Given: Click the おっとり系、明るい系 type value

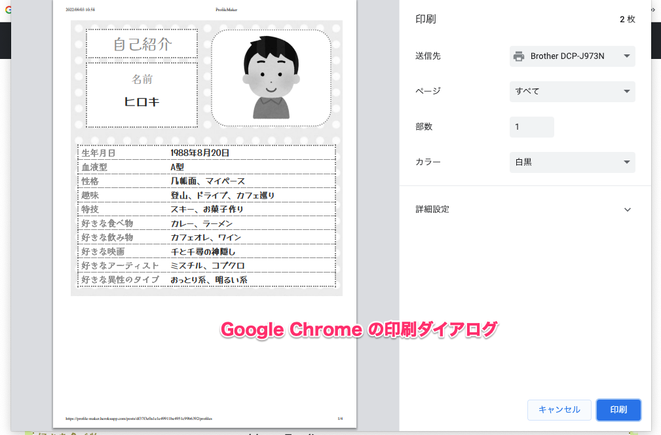Looking at the screenshot, I should [209, 280].
